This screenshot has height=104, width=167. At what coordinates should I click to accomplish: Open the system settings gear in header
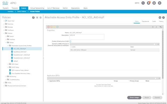coord(160,3)
